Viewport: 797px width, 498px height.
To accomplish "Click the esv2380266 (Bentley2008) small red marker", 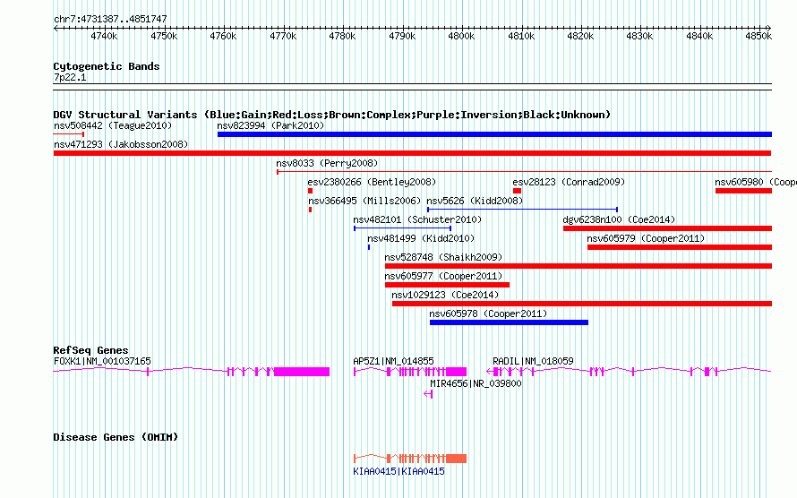I will point(310,191).
